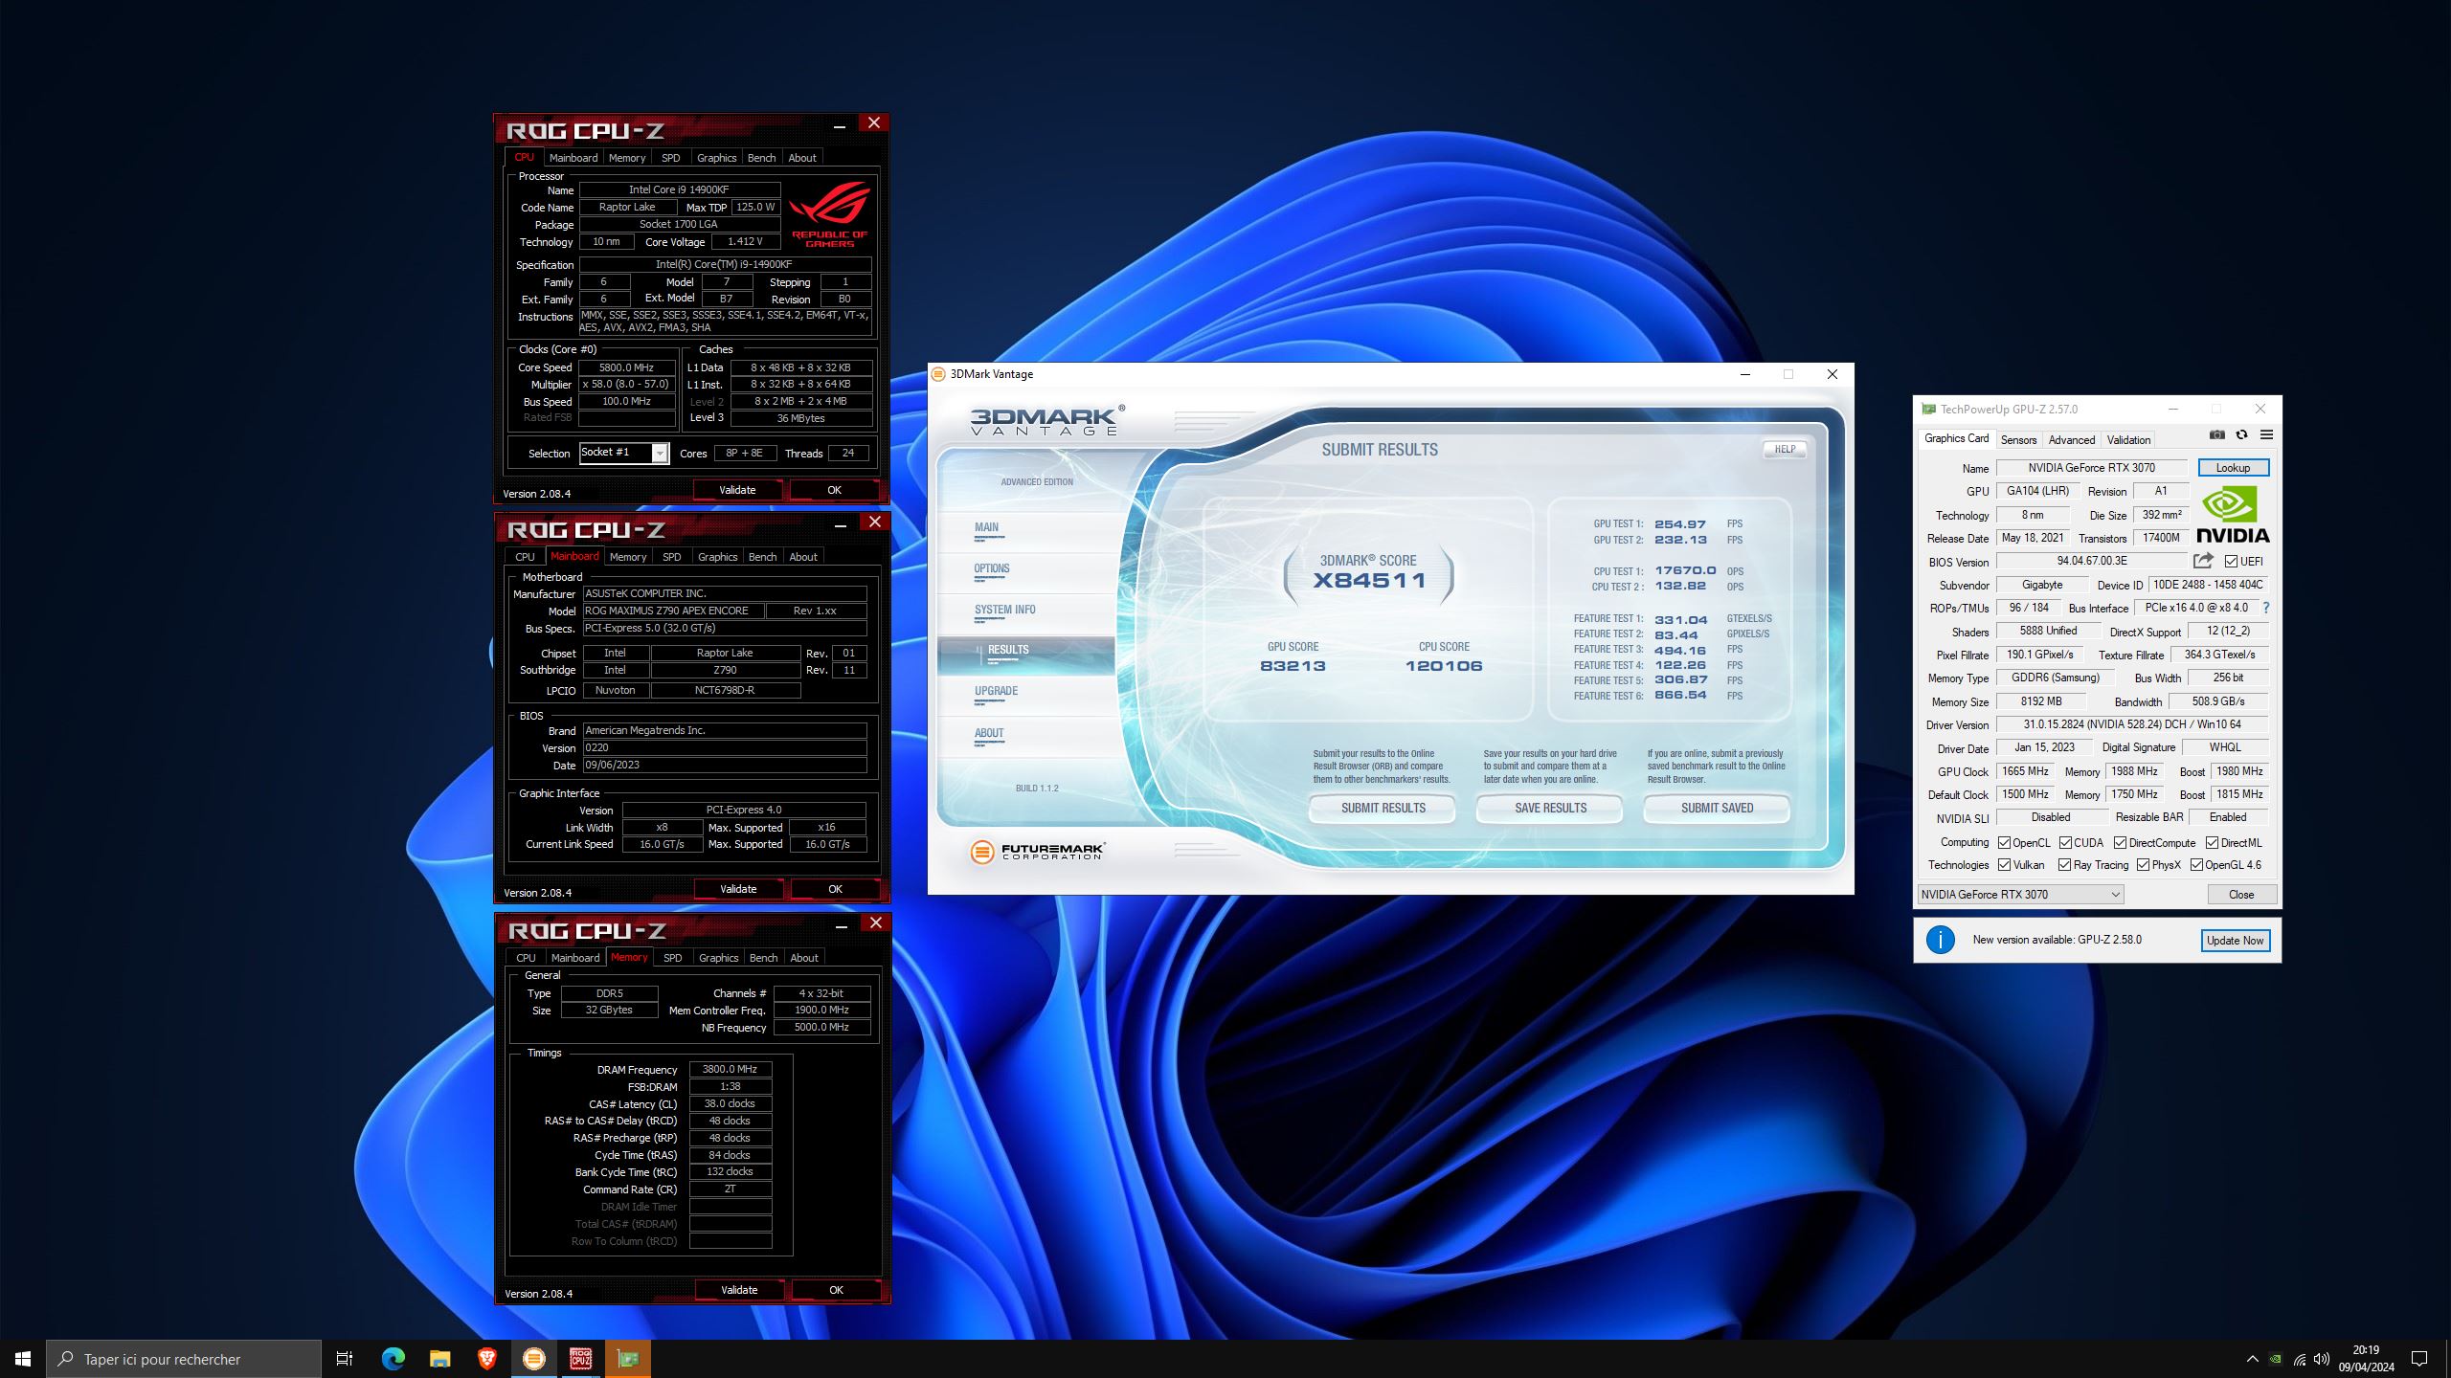Toggle Ray Tracing checkbox
Image resolution: width=2451 pixels, height=1378 pixels.
click(x=2064, y=865)
